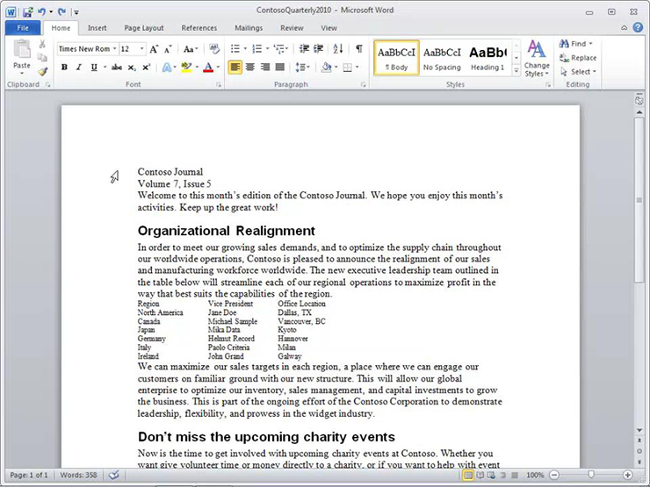The image size is (650, 487).
Task: Click the Shrink Font icon
Action: (168, 49)
